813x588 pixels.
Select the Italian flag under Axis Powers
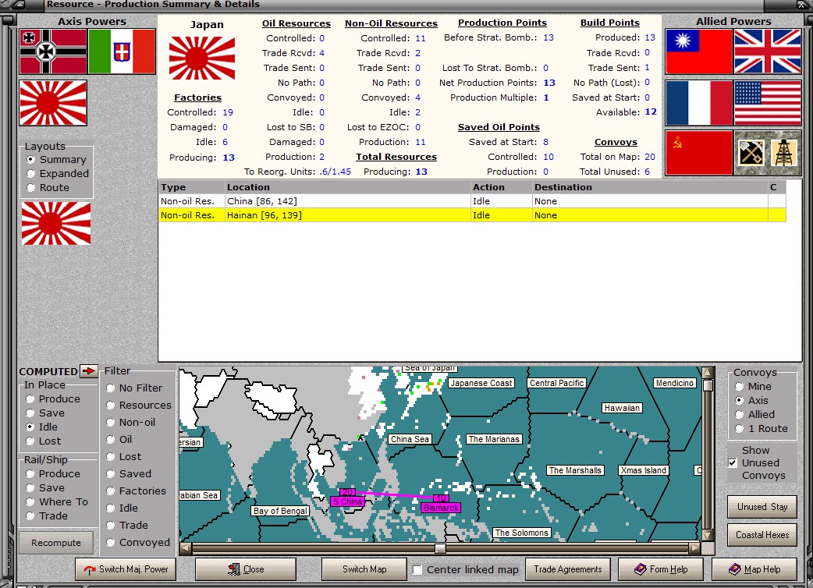click(x=122, y=51)
